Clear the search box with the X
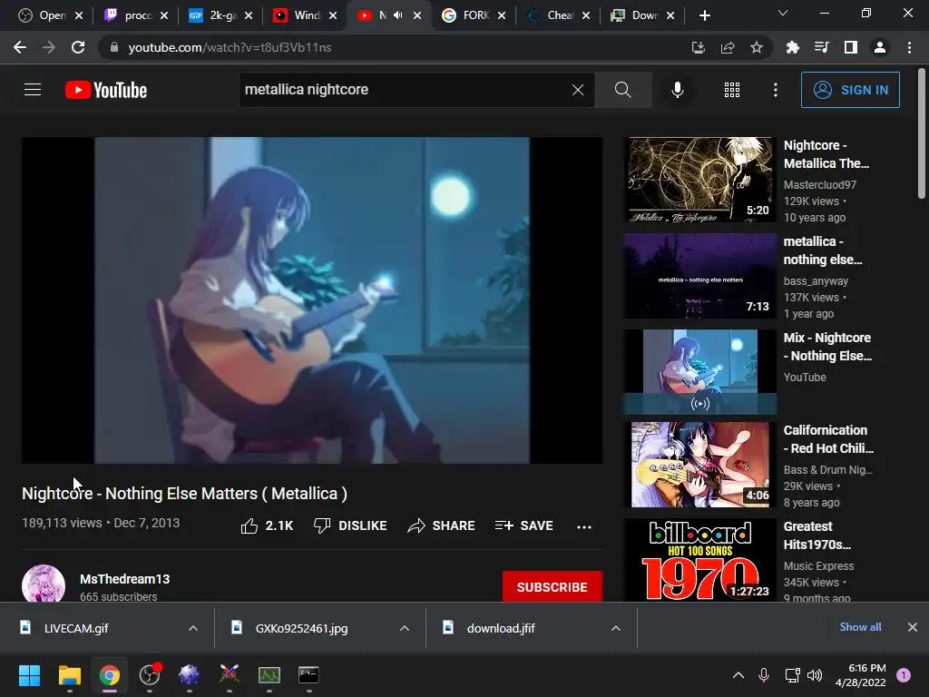Viewport: 929px width, 697px height. (578, 90)
